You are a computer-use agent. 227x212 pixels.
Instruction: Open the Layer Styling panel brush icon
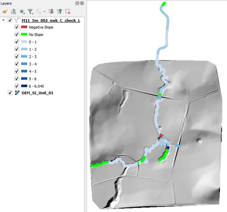(5, 11)
